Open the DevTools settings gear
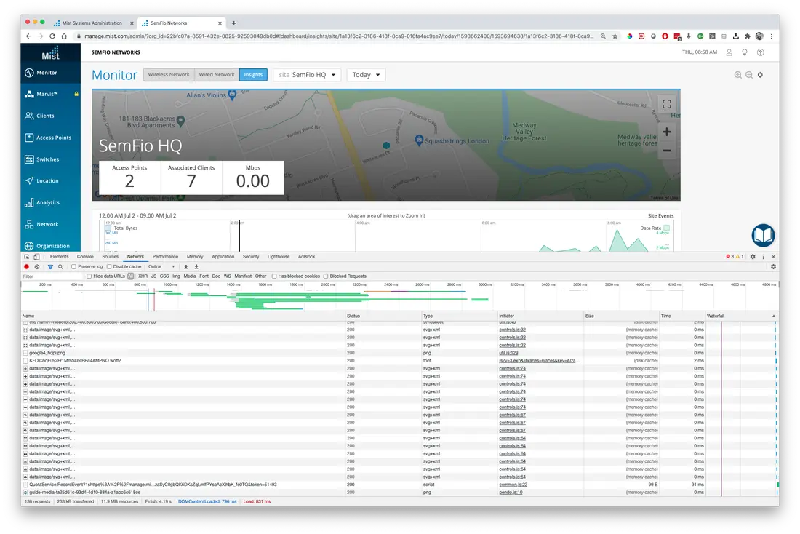Screen dimensions: 800x534 pos(753,257)
